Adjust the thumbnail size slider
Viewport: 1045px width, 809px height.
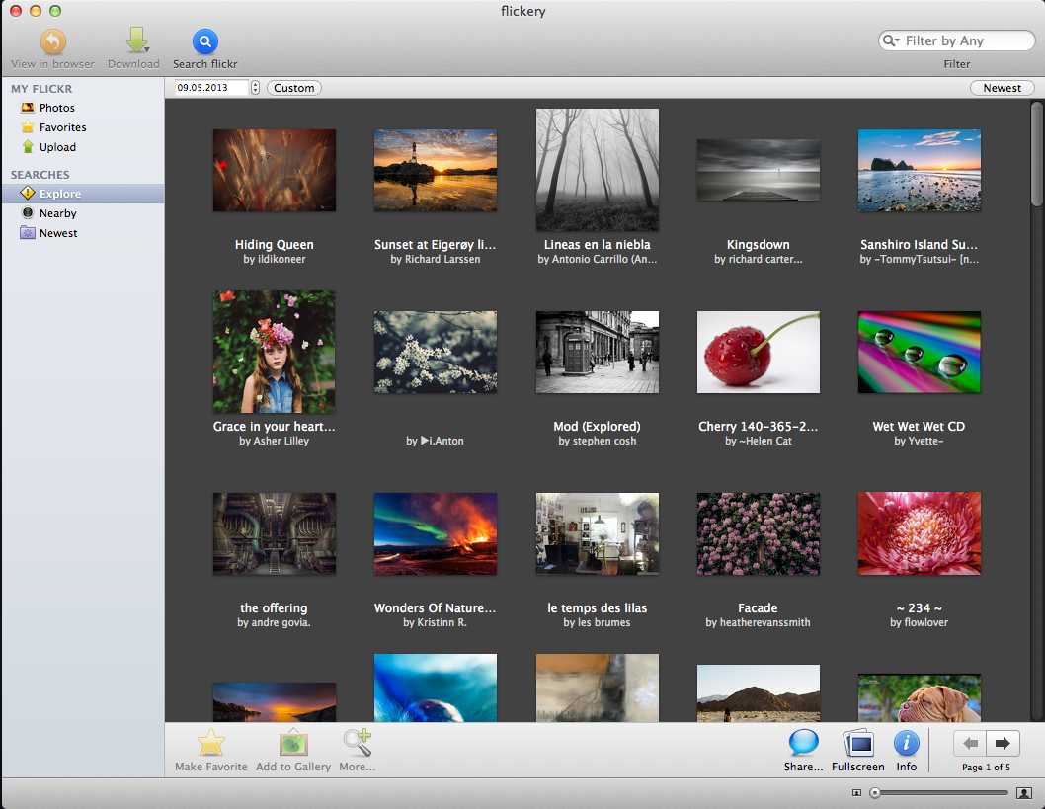pyautogui.click(x=875, y=792)
